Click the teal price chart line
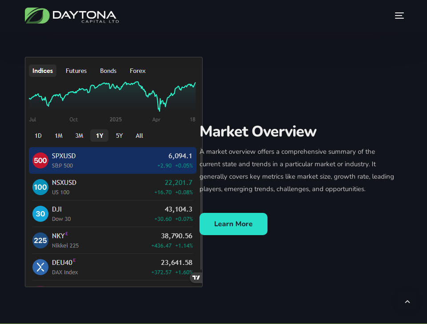The width and height of the screenshot is (427, 324). point(112,96)
